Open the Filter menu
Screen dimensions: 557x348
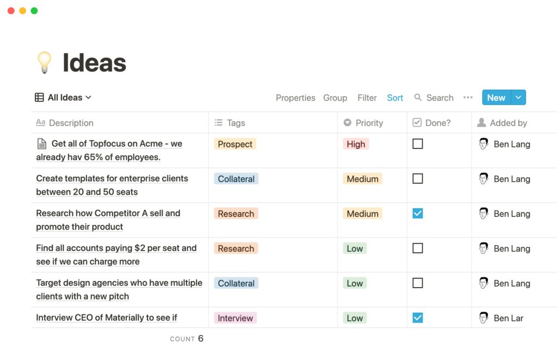367,98
